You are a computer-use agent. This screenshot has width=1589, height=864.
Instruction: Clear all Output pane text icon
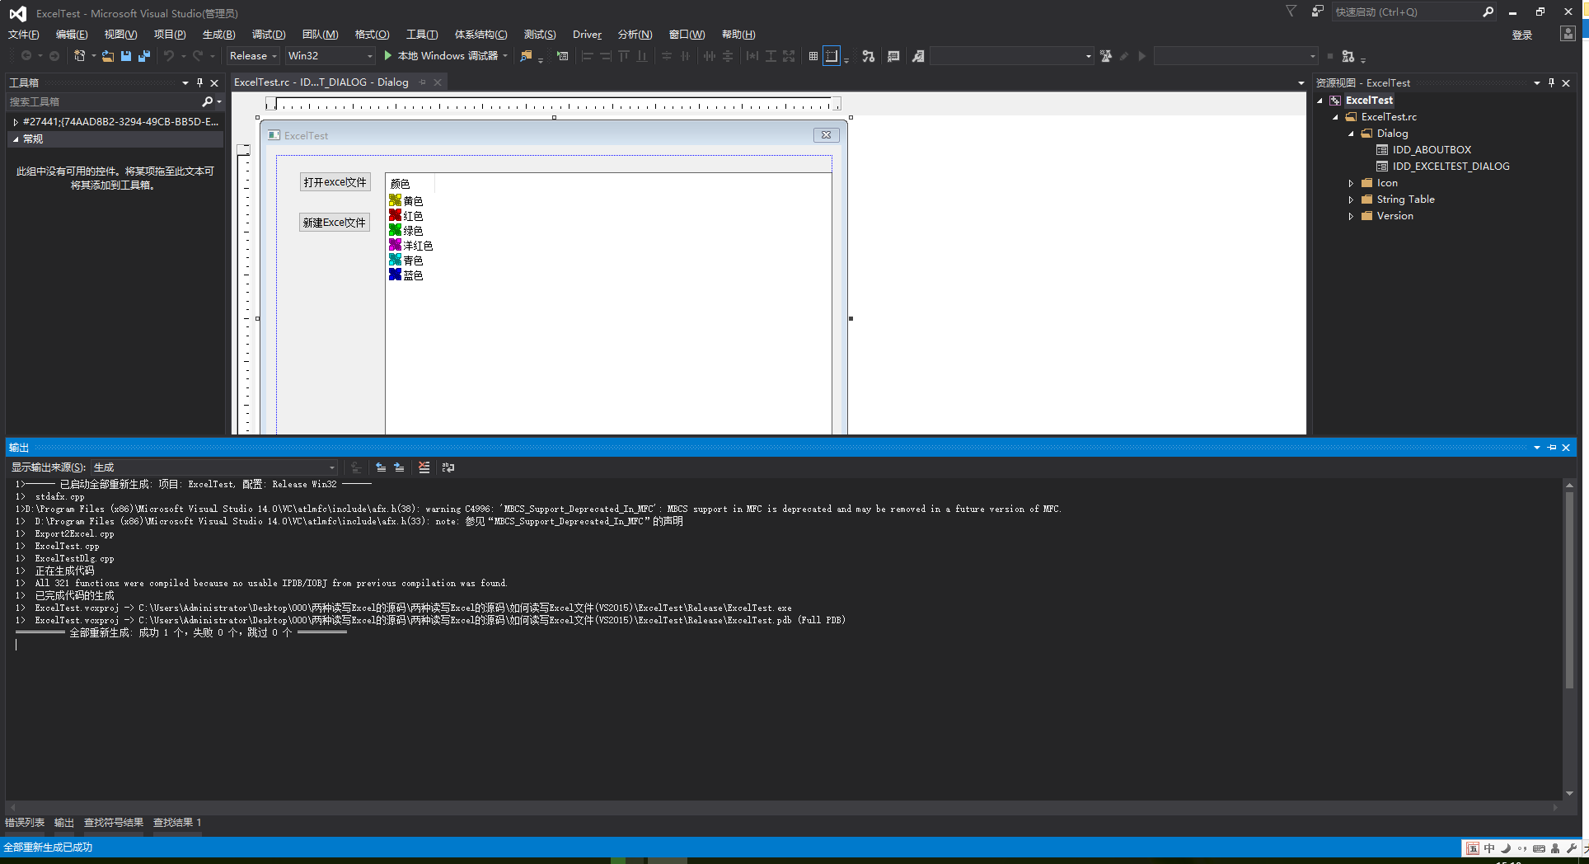(x=424, y=467)
